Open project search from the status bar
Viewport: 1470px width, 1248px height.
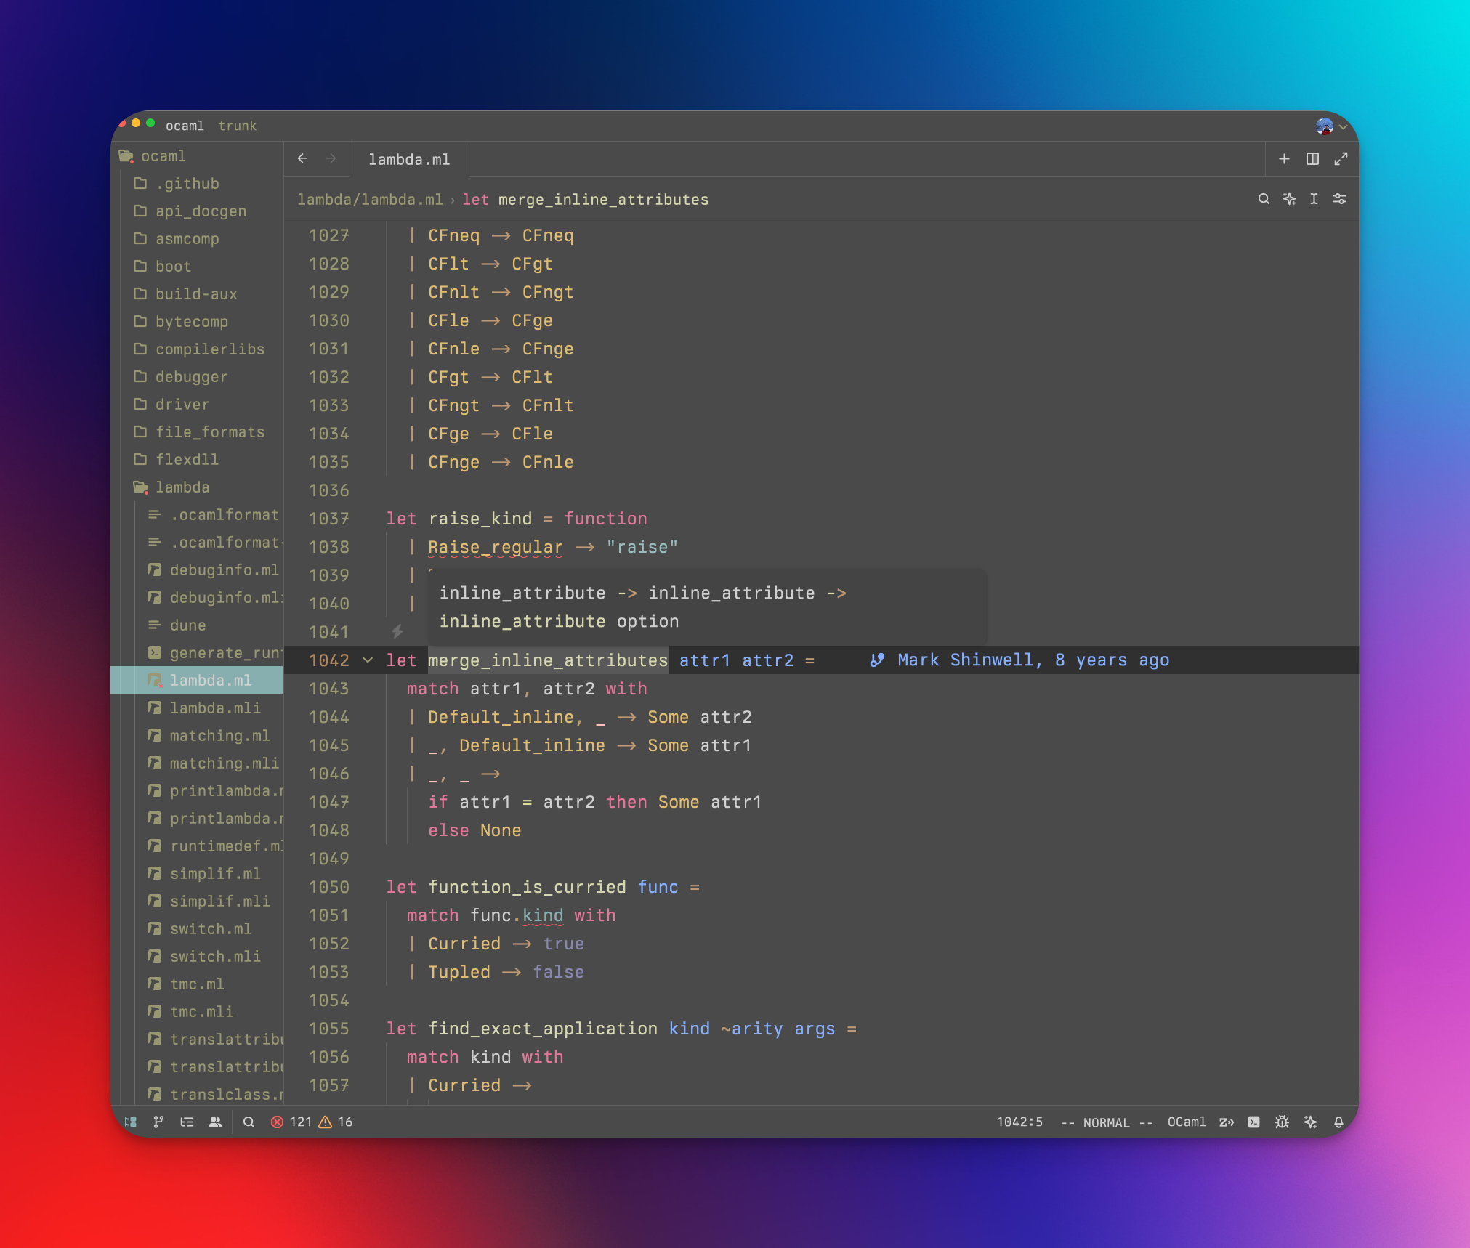click(249, 1122)
